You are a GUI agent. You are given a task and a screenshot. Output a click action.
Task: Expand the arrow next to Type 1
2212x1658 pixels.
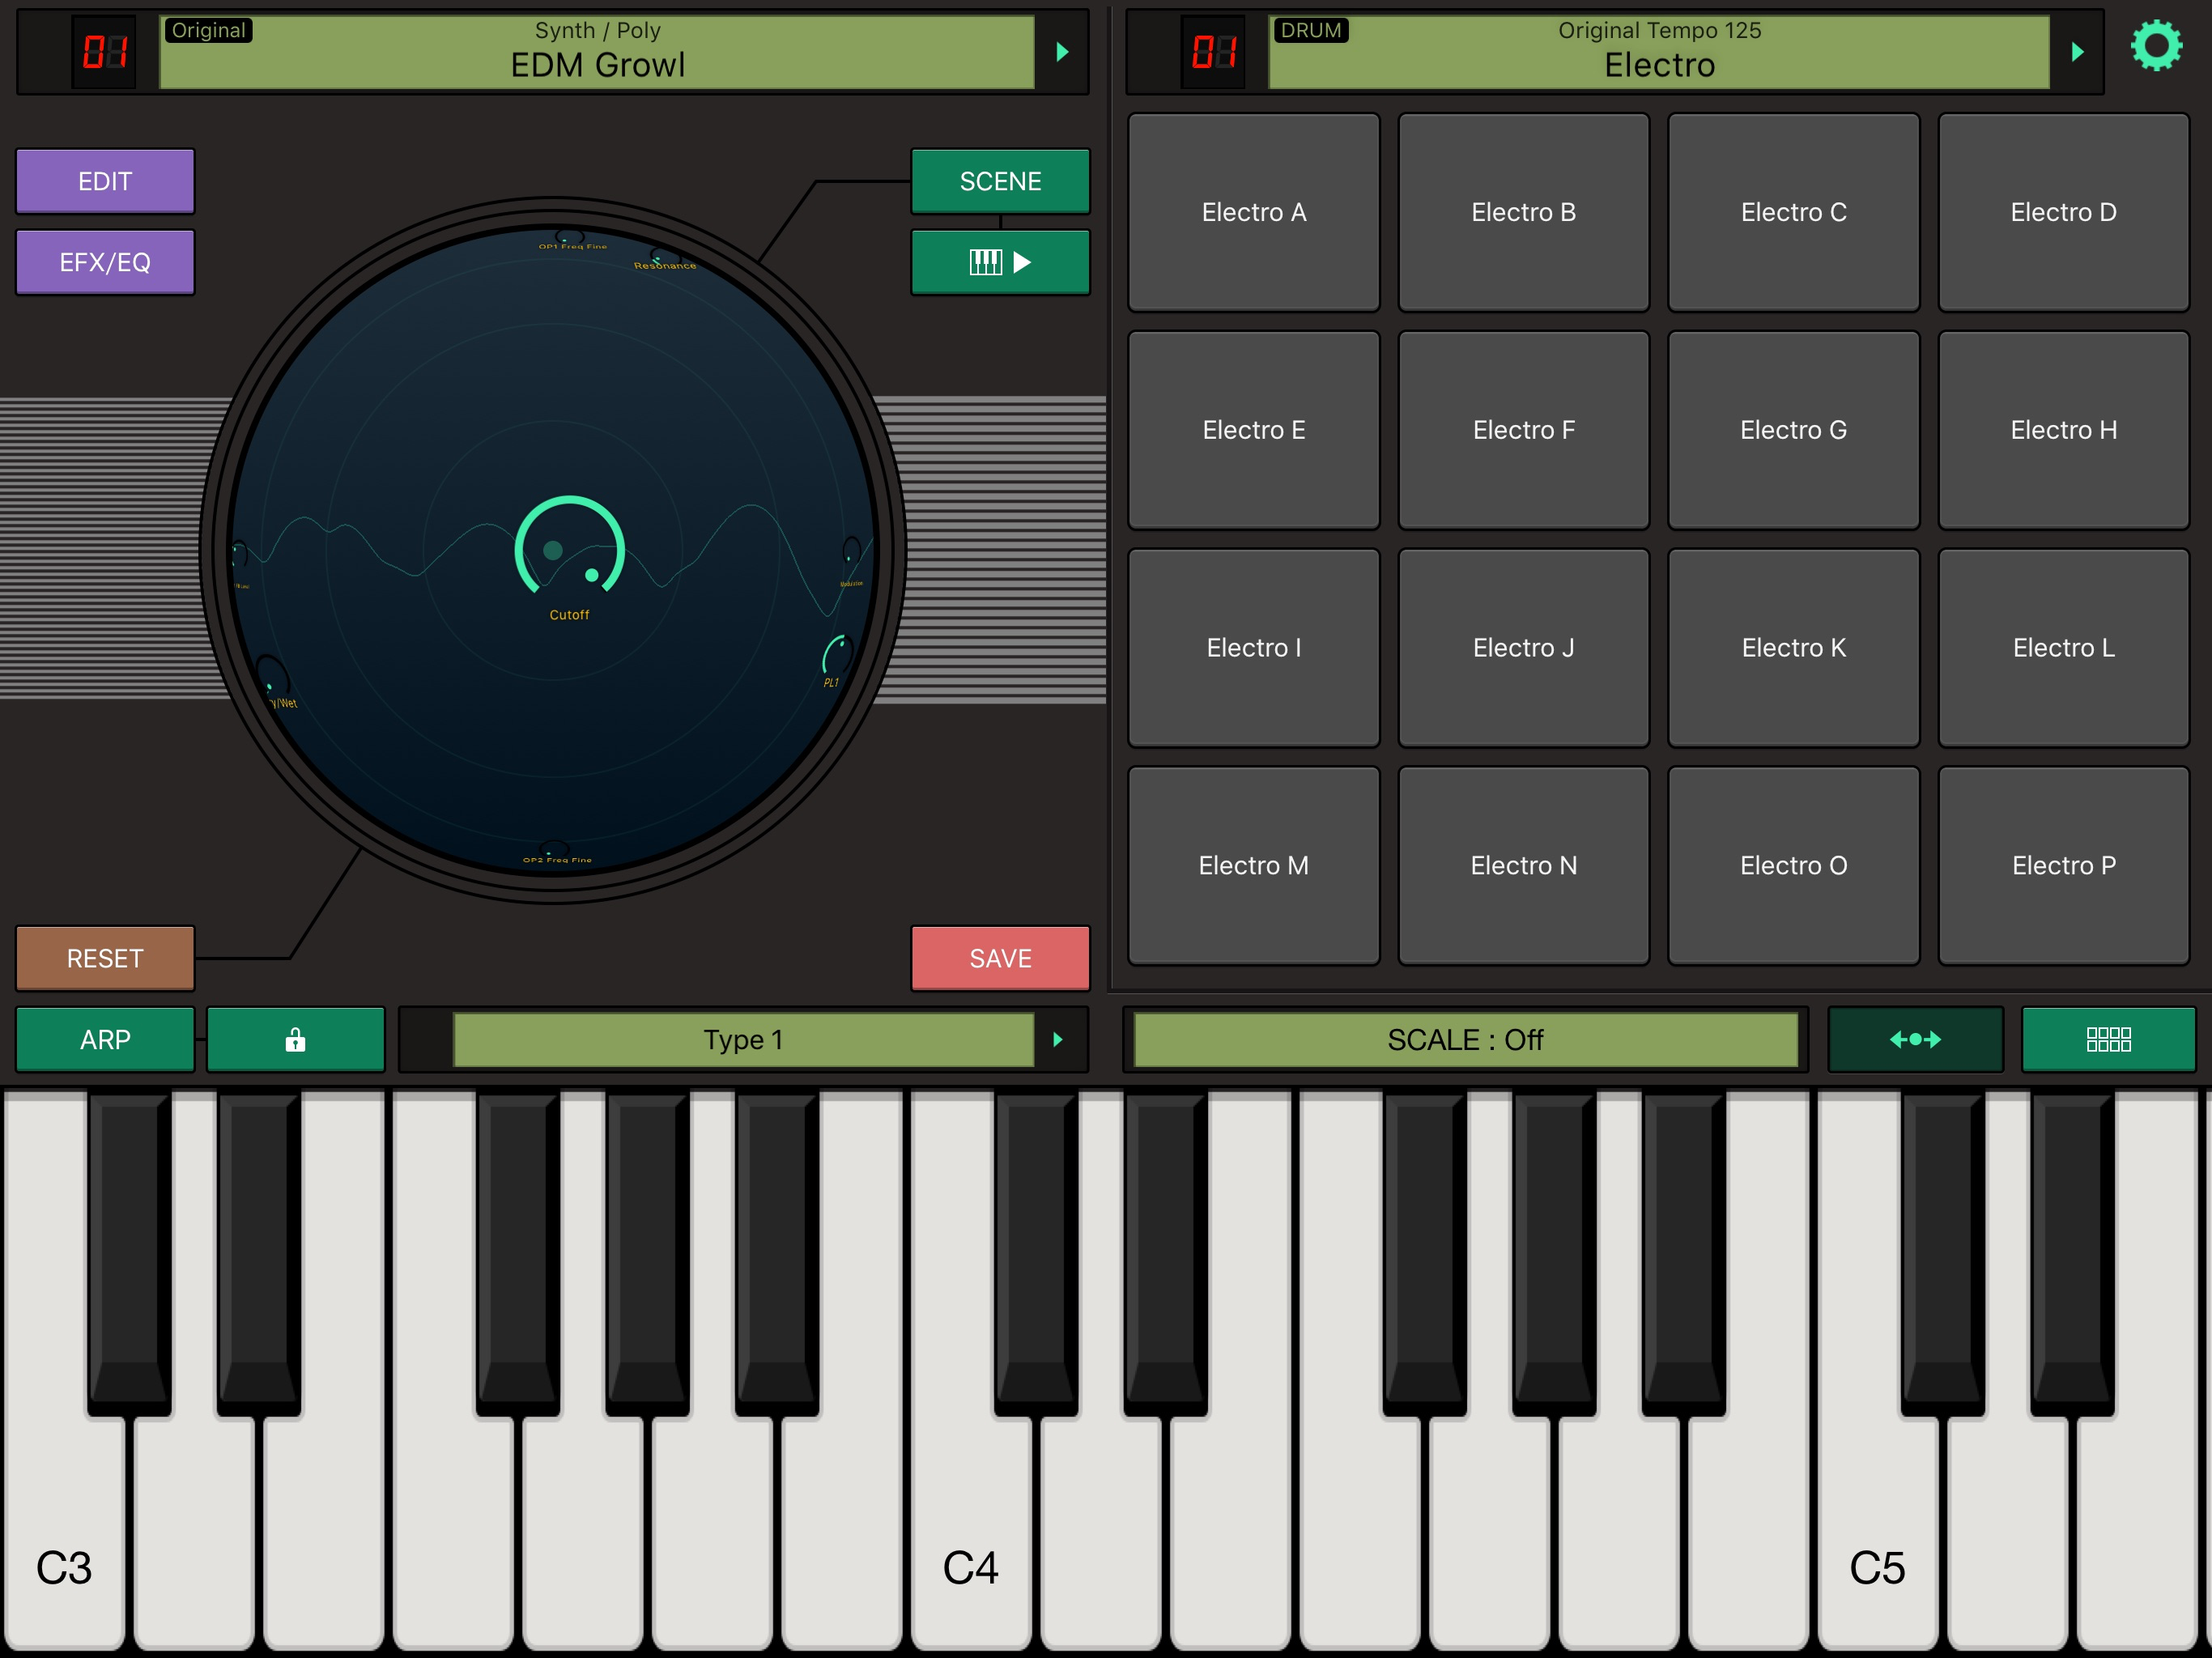click(x=1058, y=1040)
